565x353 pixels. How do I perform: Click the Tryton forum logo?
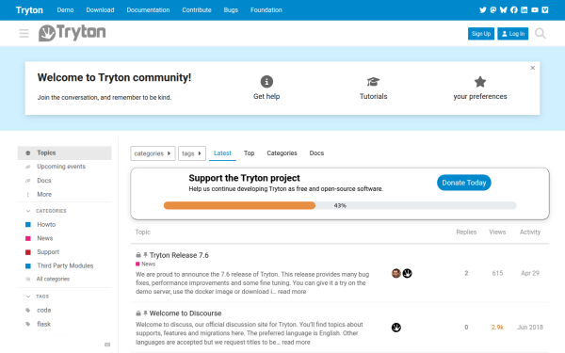[73, 33]
